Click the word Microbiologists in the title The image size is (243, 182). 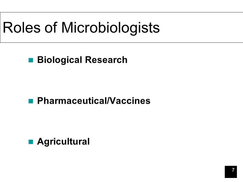111,28
